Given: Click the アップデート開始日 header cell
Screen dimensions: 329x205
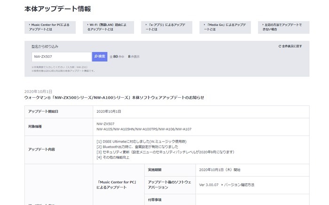Looking at the screenshot, I should 59,111.
